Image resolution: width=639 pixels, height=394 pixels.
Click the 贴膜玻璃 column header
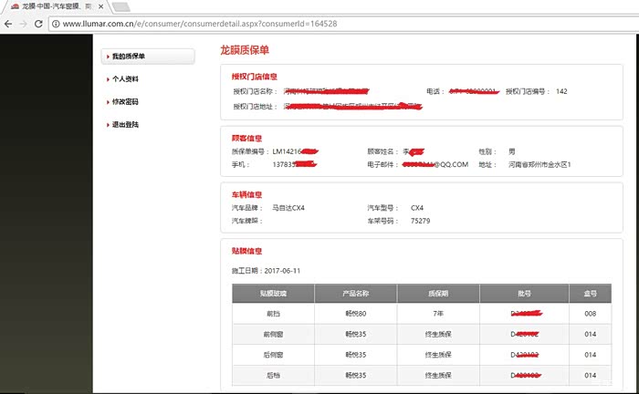(x=273, y=294)
